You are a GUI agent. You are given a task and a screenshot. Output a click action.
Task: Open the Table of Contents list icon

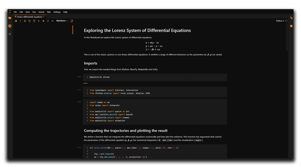click(x=10, y=34)
